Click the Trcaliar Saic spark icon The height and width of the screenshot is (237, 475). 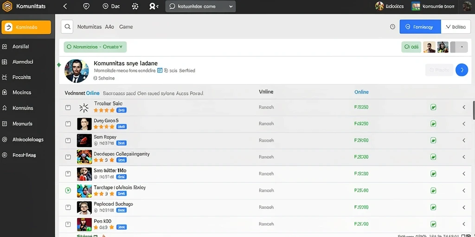83,107
